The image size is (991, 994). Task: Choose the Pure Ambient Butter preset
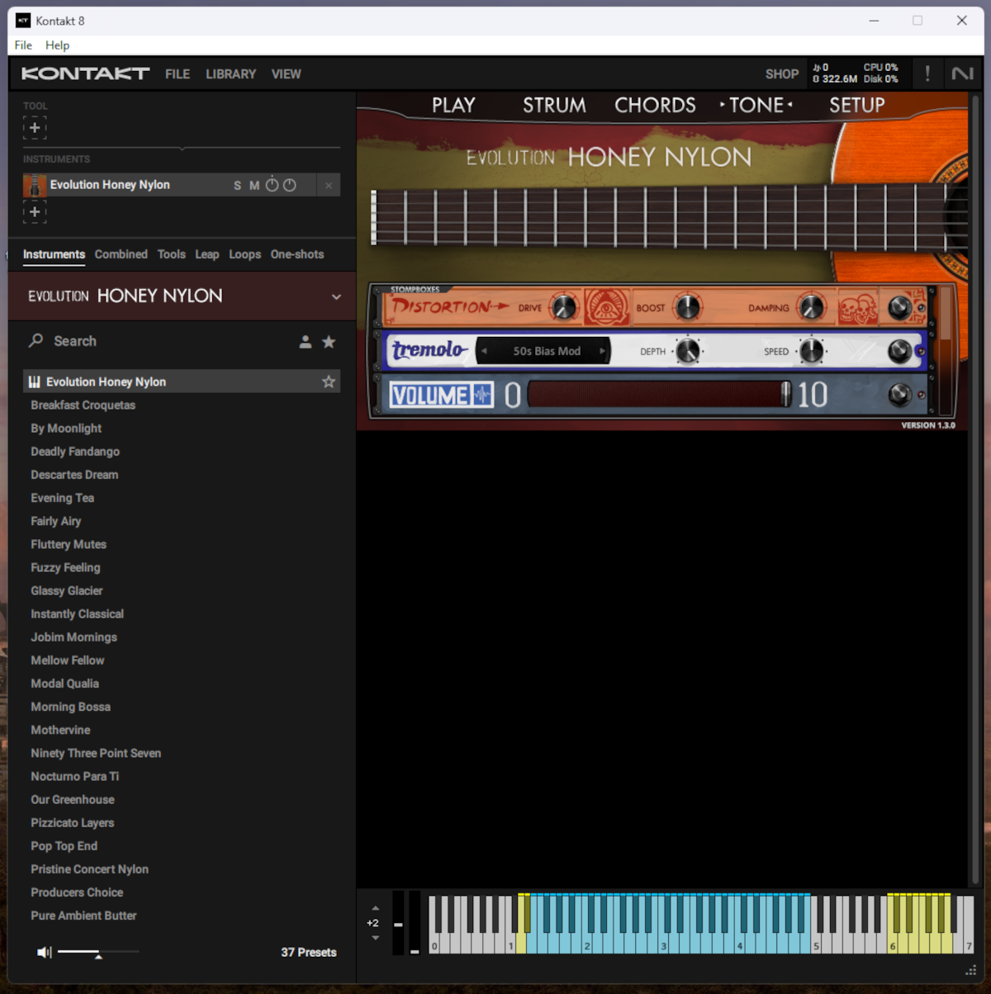click(x=83, y=916)
